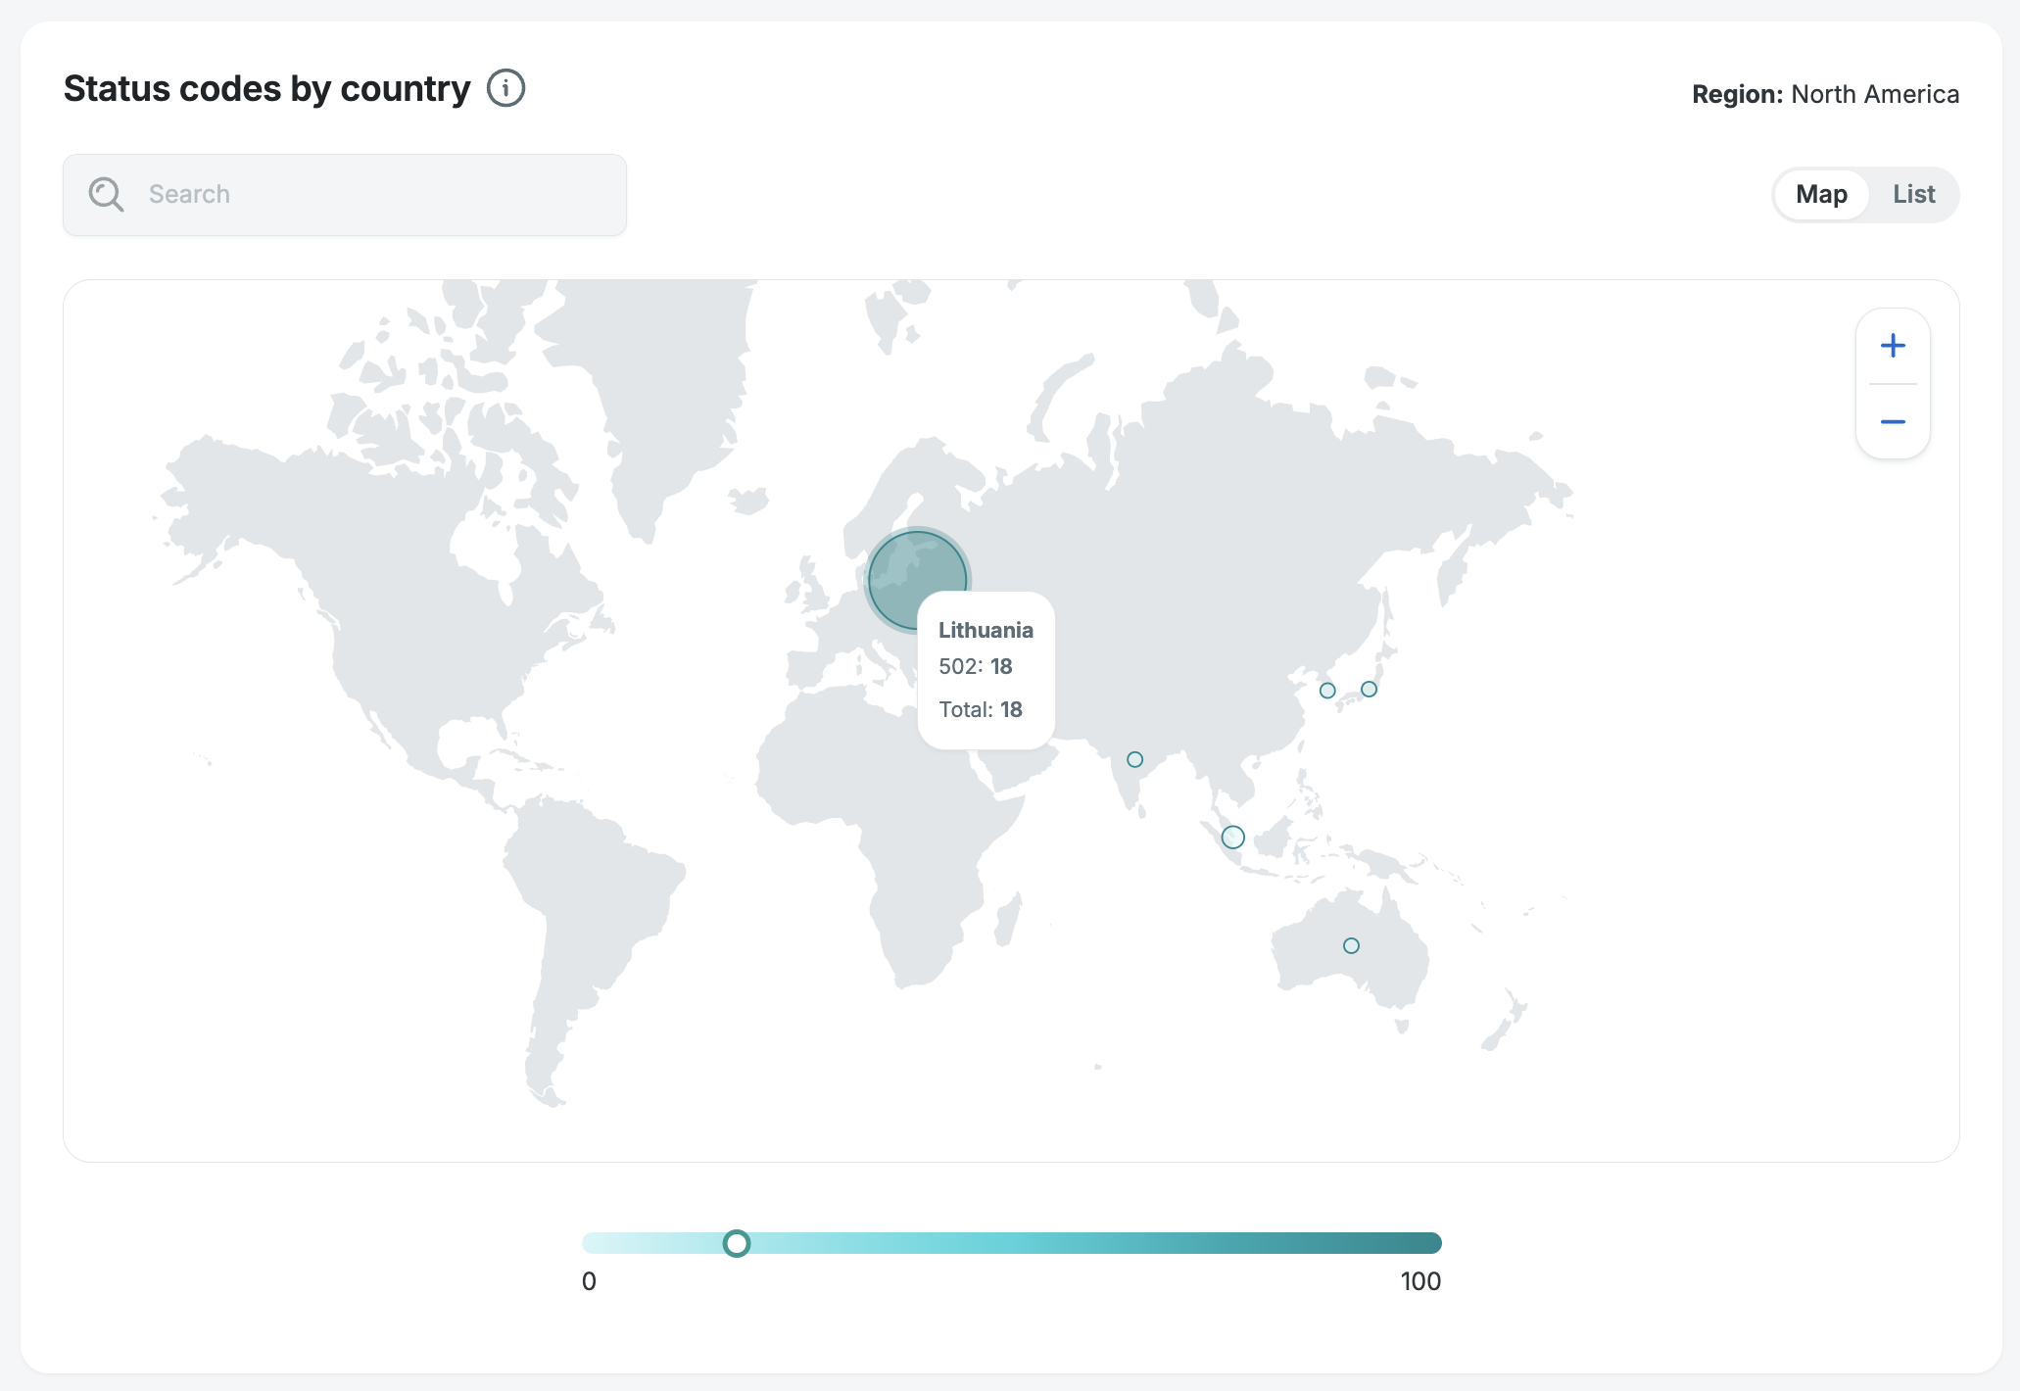Click Greenland on the world map

click(666, 392)
